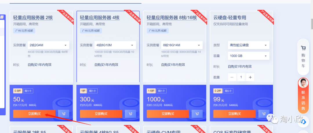Add the 8核/16核 server to cart

pos(197,114)
